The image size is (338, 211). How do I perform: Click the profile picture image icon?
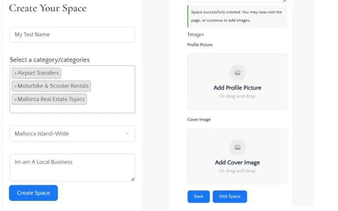tap(237, 73)
